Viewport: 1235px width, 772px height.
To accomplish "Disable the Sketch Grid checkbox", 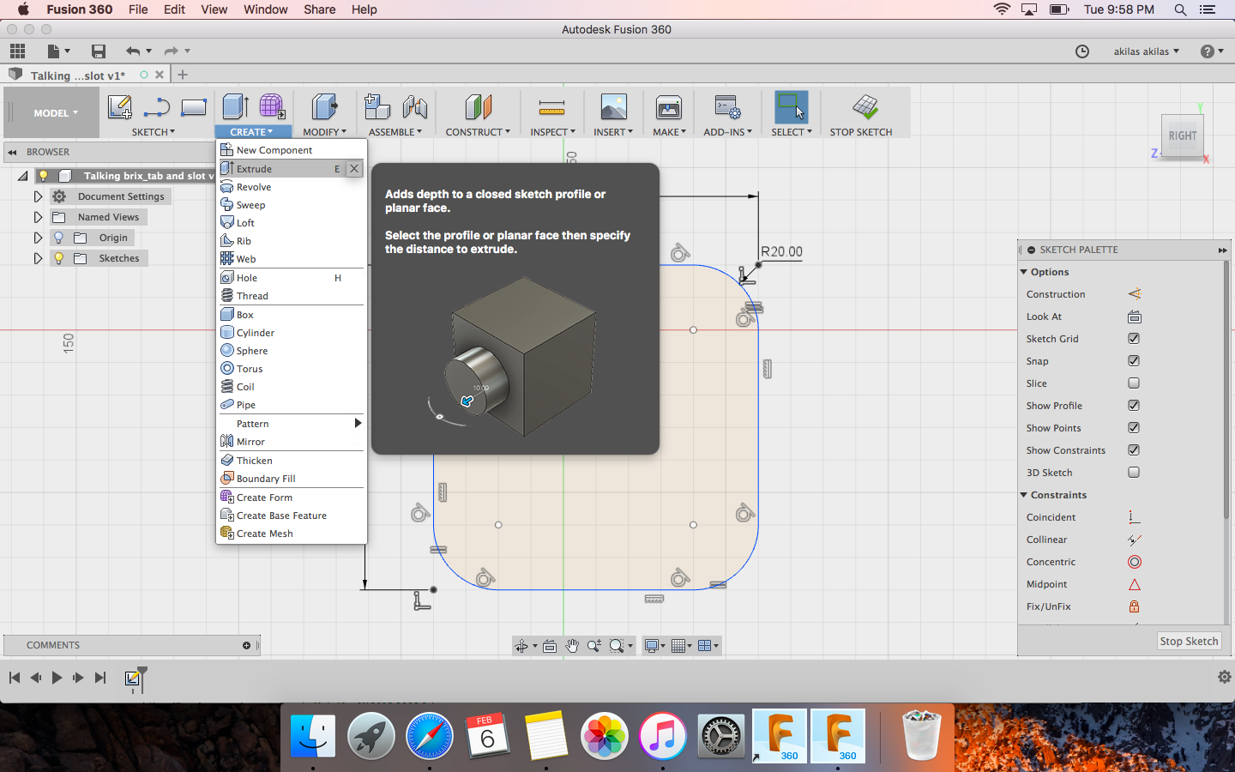I will [1134, 339].
